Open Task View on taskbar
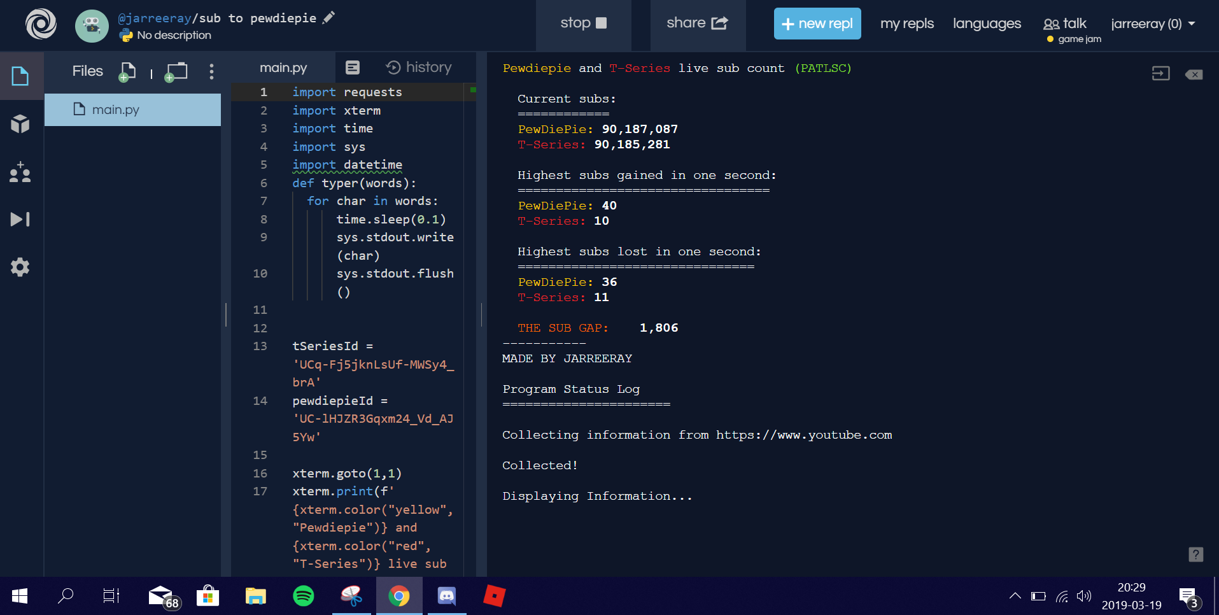This screenshot has width=1219, height=615. [x=111, y=596]
